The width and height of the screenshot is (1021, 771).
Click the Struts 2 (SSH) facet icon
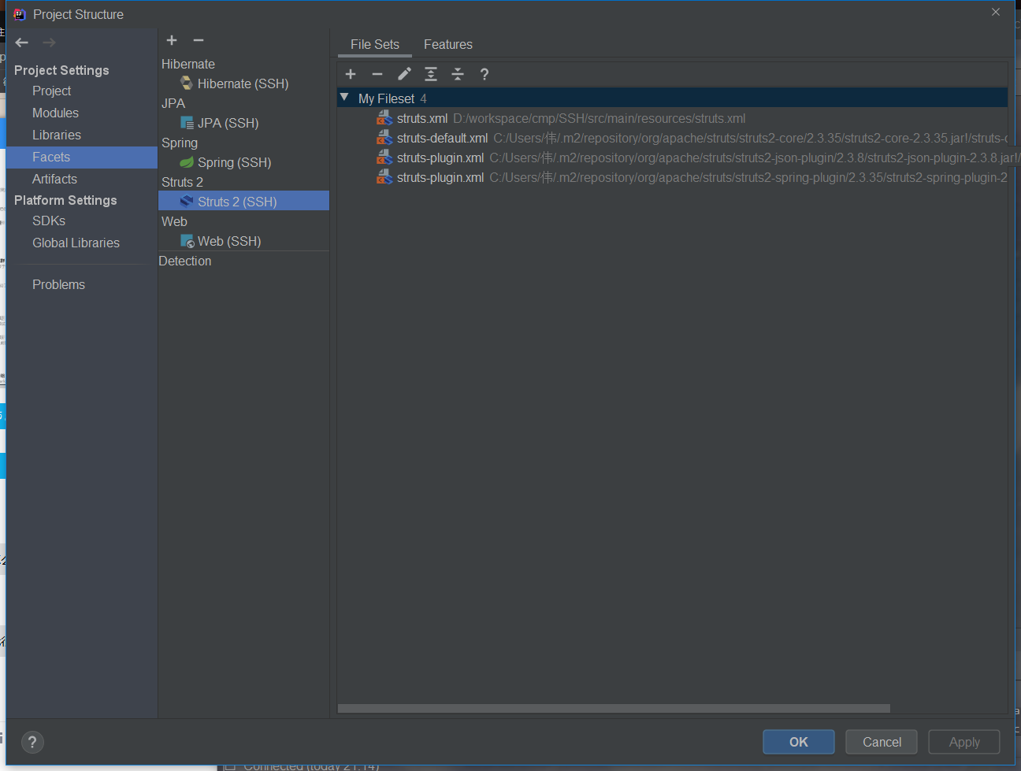coord(187,202)
